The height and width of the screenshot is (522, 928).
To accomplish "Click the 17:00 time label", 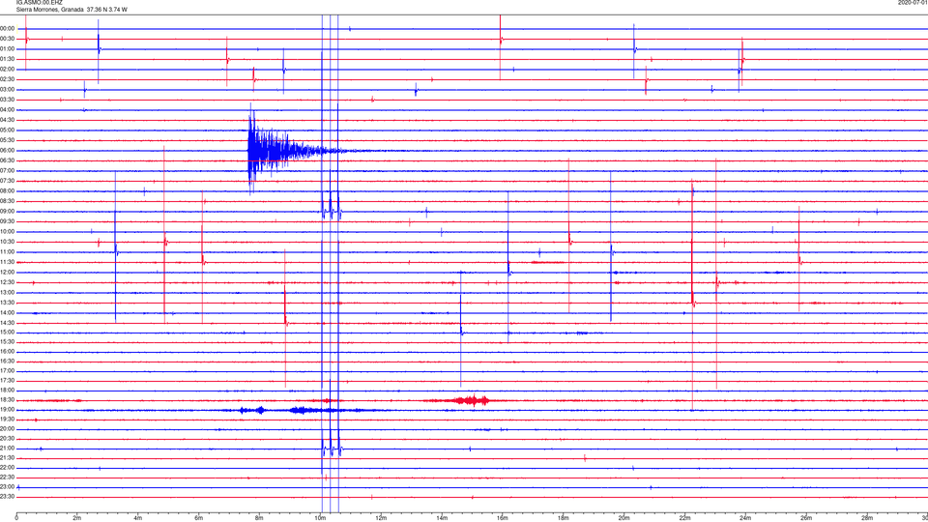I will [x=8, y=371].
